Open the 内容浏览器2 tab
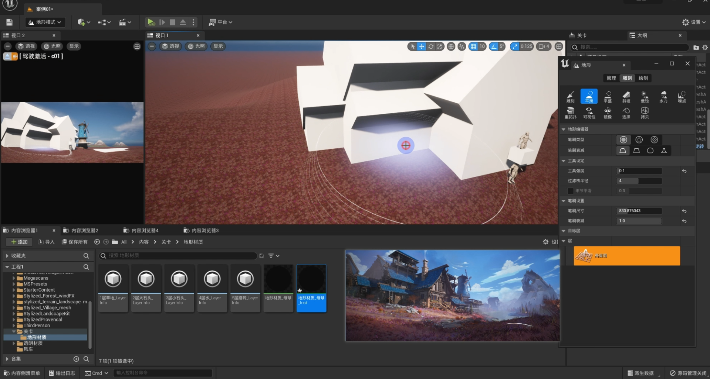The width and height of the screenshot is (710, 379). coord(85,231)
